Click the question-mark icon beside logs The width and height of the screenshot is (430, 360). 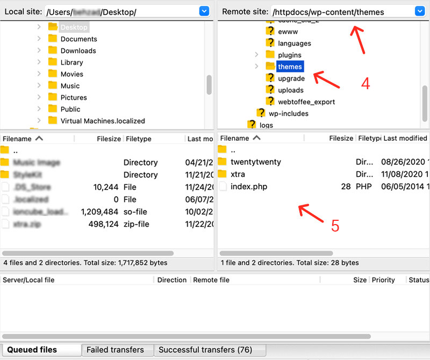(252, 125)
